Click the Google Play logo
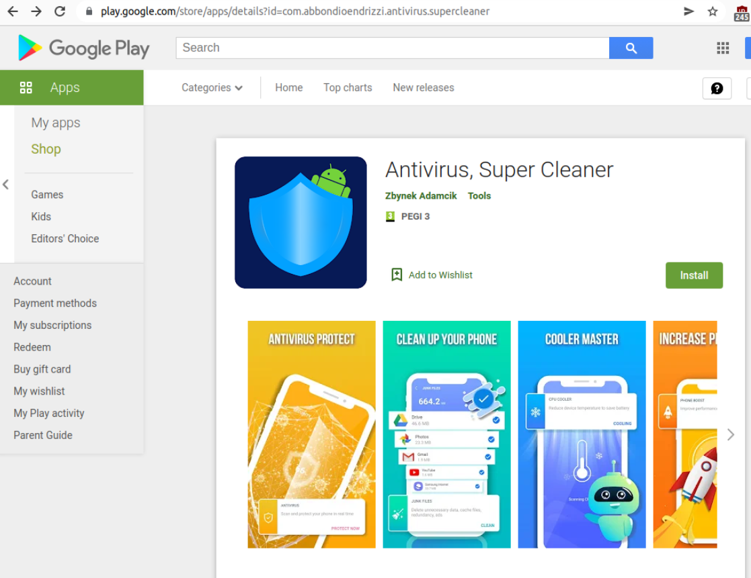751x578 pixels. pos(84,48)
